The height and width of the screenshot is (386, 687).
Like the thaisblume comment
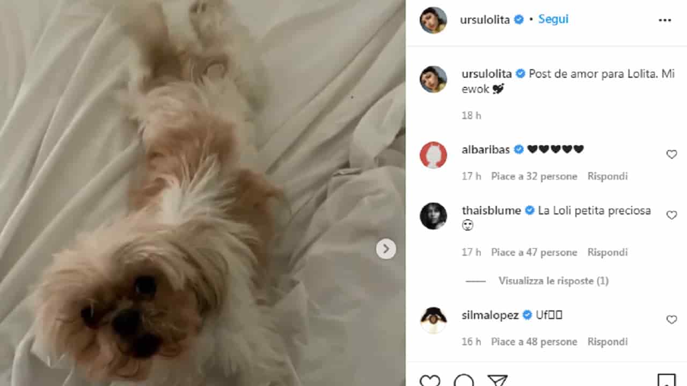pyautogui.click(x=671, y=215)
